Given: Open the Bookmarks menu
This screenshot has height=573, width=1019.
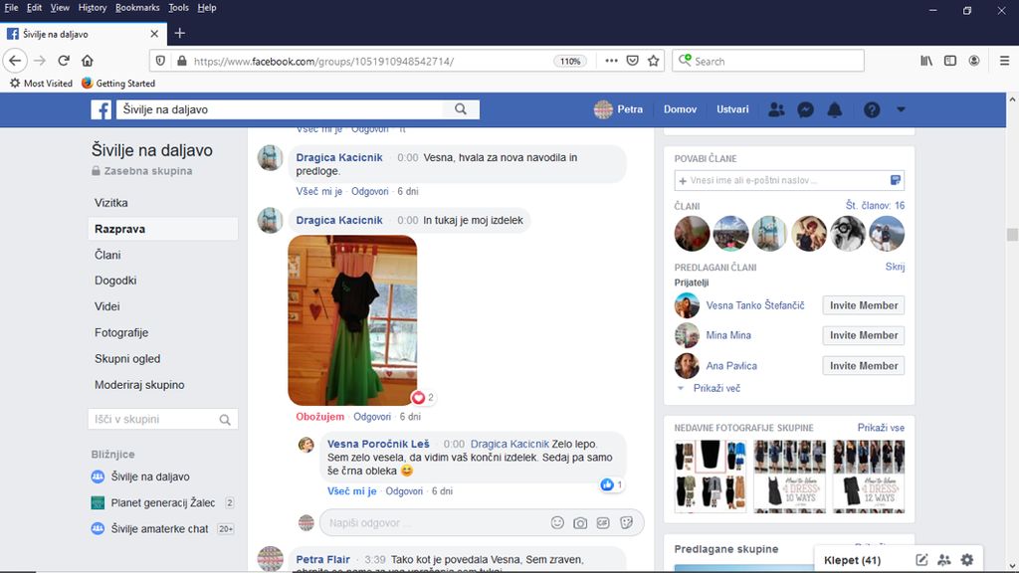Looking at the screenshot, I should coord(136,8).
